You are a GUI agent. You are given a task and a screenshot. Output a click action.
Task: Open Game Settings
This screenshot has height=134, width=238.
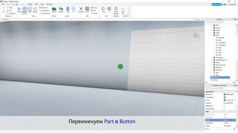click(x=116, y=10)
